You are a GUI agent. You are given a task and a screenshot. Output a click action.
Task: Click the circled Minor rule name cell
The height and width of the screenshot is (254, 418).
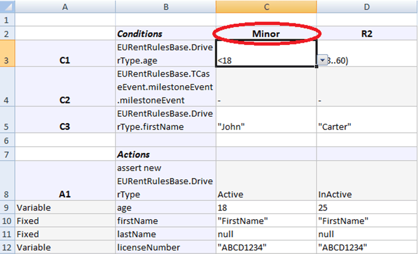267,33
